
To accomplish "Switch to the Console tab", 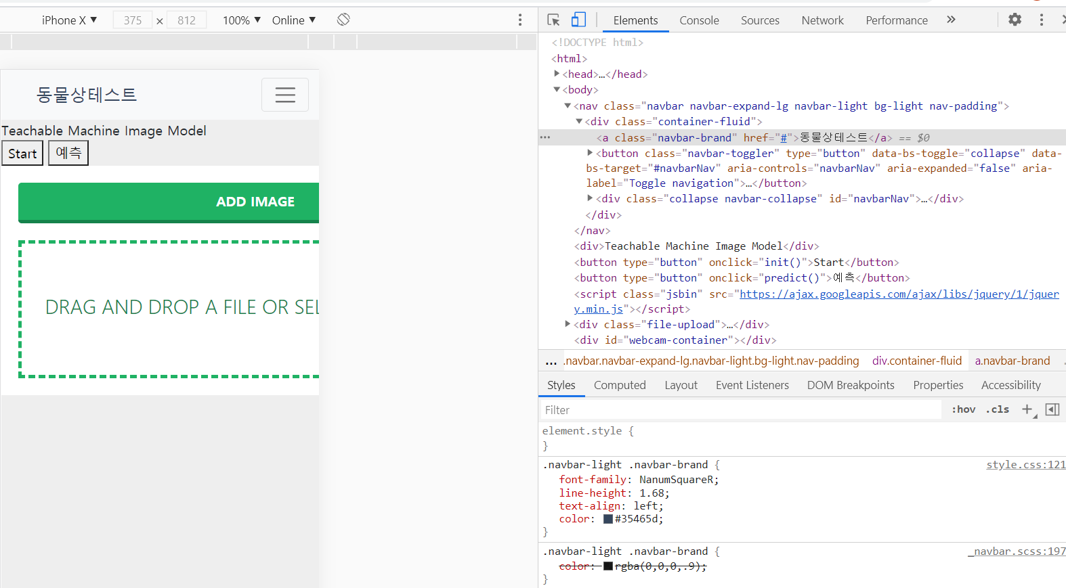I will [700, 20].
